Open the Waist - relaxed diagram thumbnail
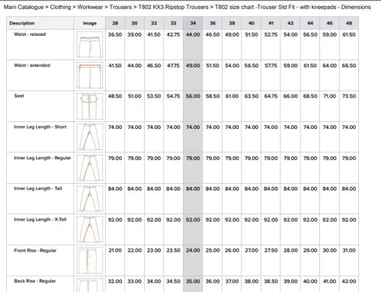The image size is (381, 292). pyautogui.click(x=90, y=44)
